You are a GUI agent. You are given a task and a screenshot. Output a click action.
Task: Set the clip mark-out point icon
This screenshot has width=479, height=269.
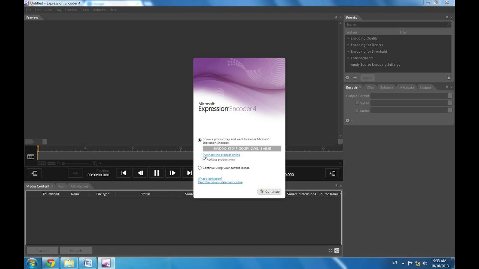(x=332, y=173)
